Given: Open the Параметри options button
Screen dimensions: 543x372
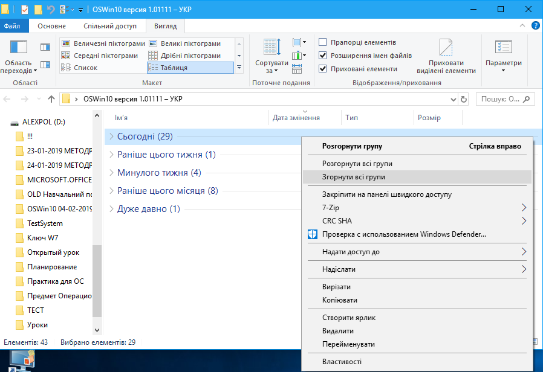Looking at the screenshot, I should click(x=504, y=57).
